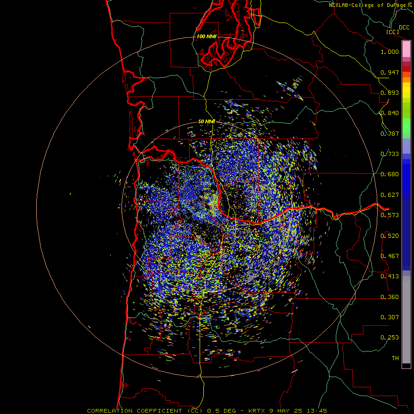Click the DCC label above the color scale
The width and height of the screenshot is (414, 414).
404,28
